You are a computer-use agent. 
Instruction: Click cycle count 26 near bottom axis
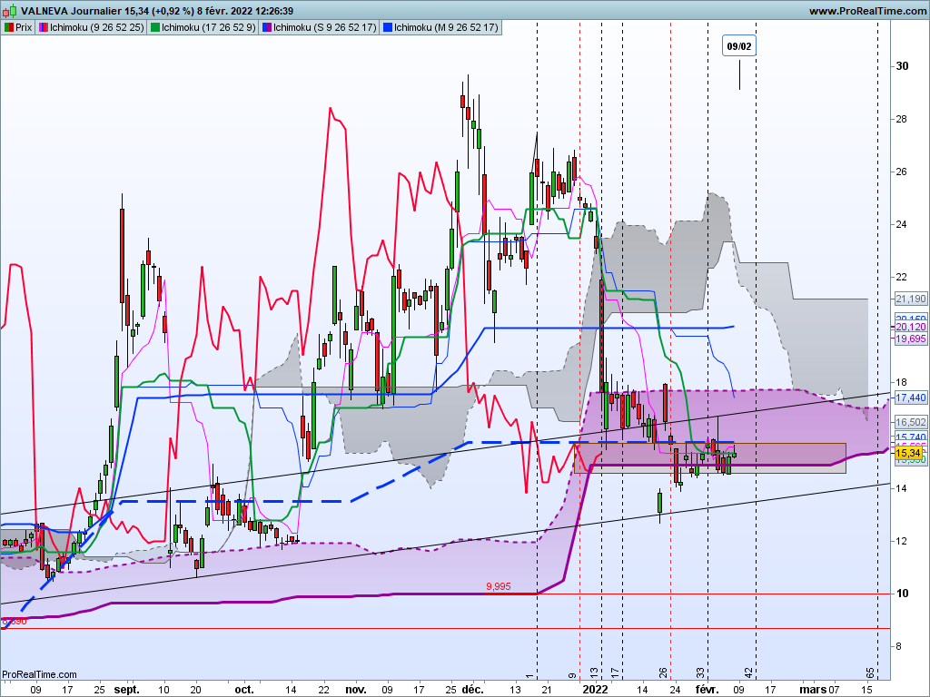click(x=663, y=672)
